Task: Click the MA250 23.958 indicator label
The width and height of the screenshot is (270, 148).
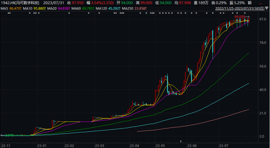Action: (134, 8)
